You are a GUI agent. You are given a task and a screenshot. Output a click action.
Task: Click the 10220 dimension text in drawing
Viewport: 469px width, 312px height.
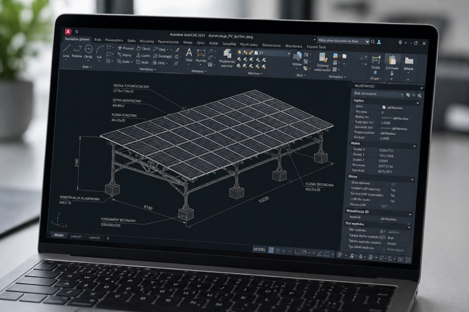(x=263, y=200)
